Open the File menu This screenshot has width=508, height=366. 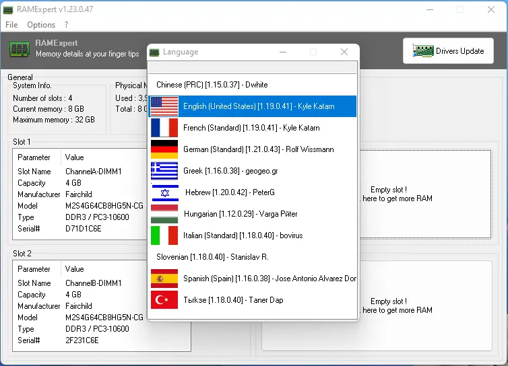pos(11,25)
